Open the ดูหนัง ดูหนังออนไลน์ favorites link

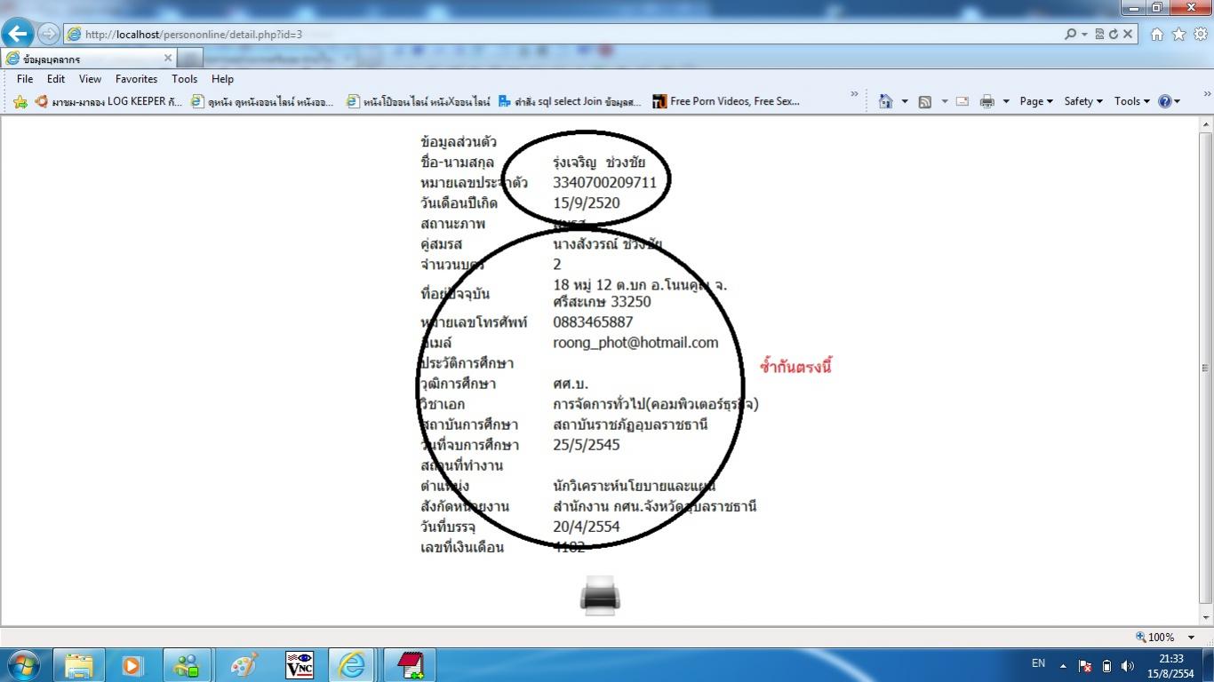pos(263,101)
